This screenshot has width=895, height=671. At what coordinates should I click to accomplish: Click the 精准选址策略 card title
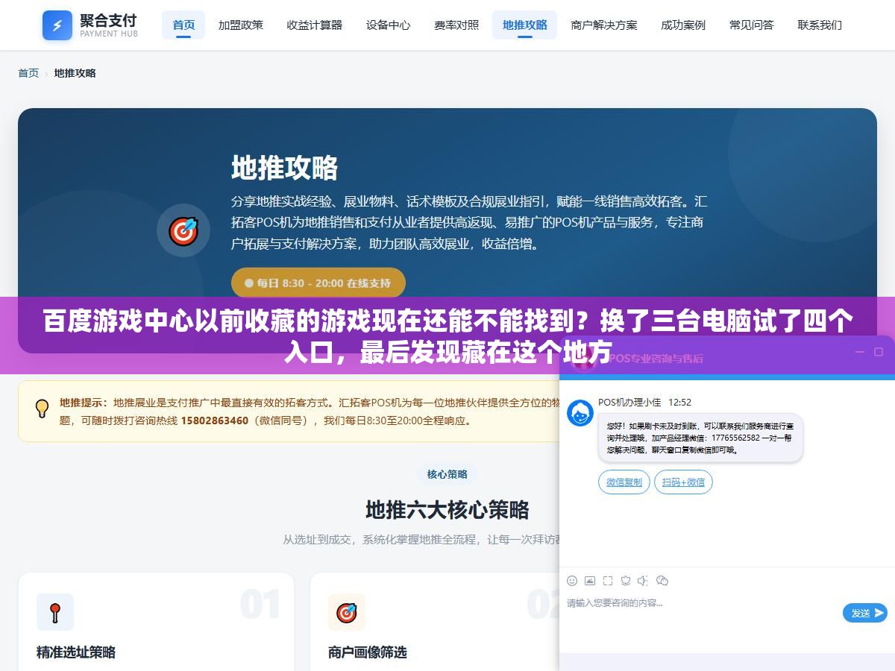tap(76, 652)
